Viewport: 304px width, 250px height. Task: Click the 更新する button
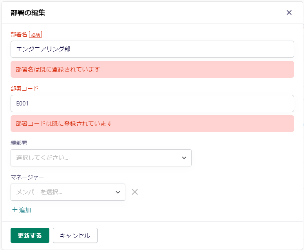click(x=30, y=236)
